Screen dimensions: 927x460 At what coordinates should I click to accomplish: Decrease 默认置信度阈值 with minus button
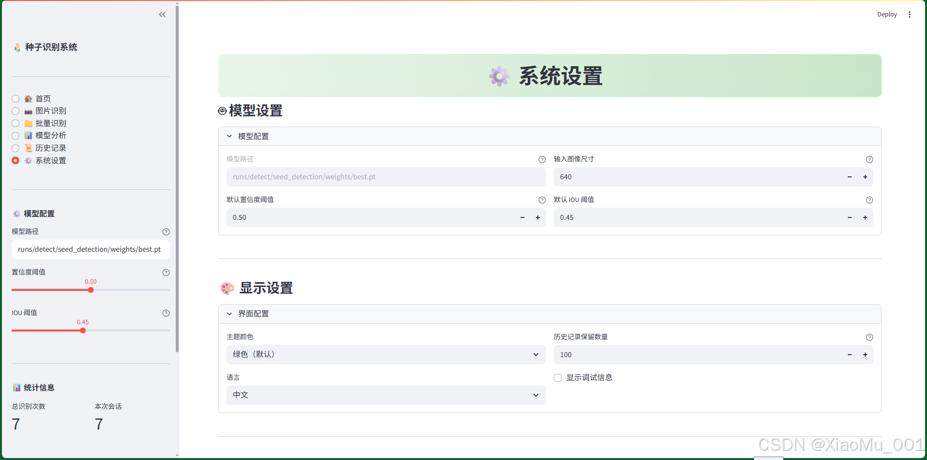[x=522, y=217]
